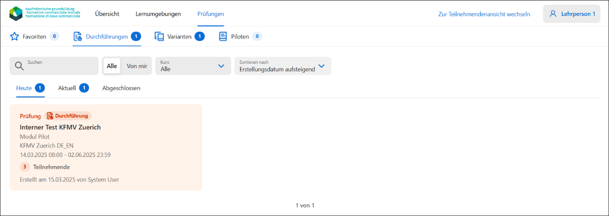The height and width of the screenshot is (216, 609).
Task: Click the Lehrperson user avatar icon
Action: click(553, 14)
